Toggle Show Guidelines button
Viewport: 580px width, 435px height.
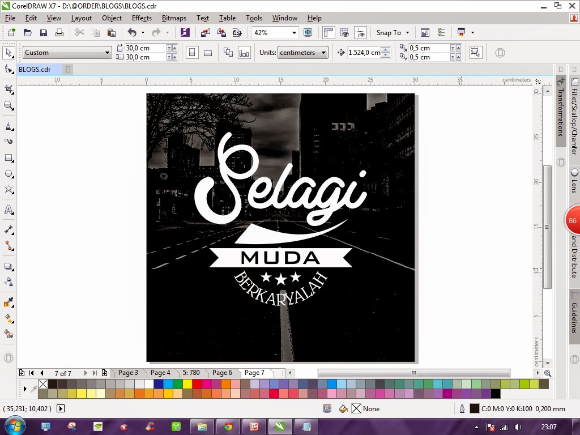pos(360,32)
